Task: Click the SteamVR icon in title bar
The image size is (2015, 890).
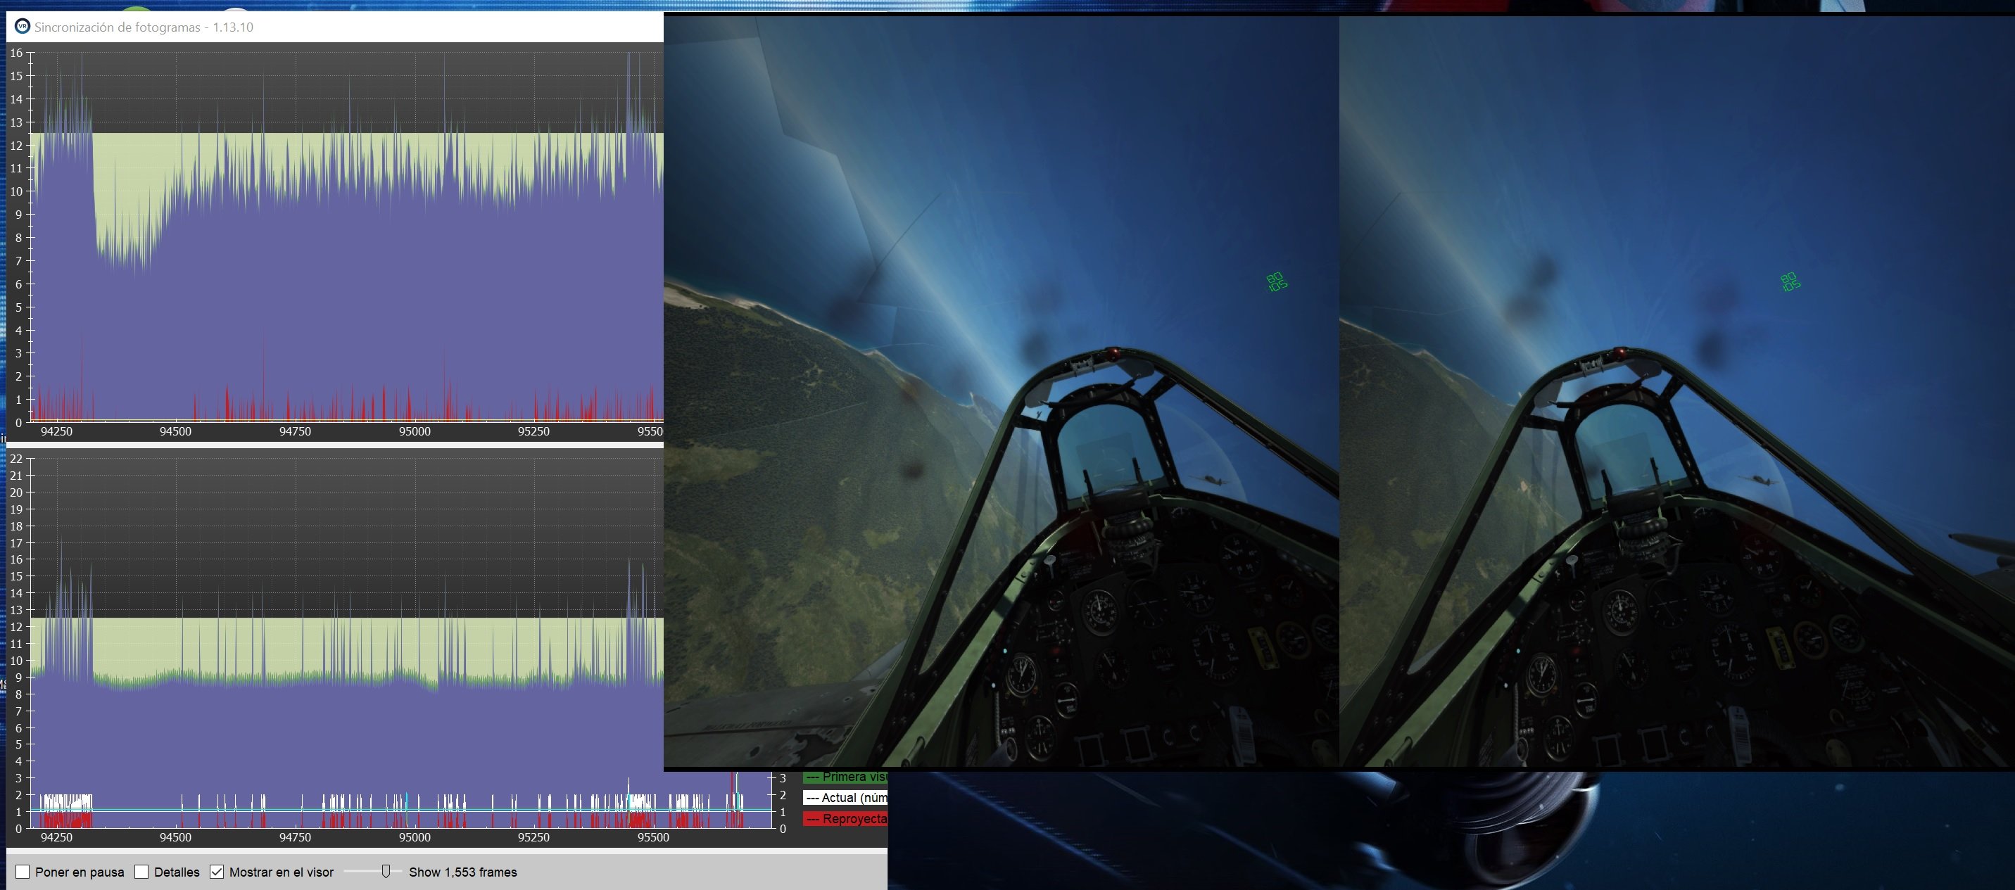Action: (x=22, y=27)
